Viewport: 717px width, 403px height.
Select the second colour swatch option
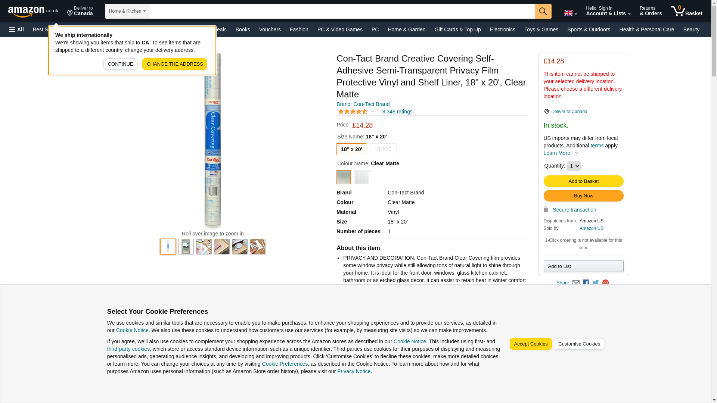tap(361, 177)
